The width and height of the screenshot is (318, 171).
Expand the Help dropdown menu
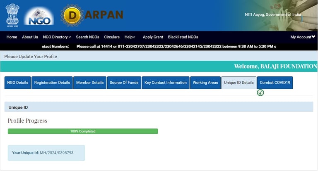tap(130, 37)
